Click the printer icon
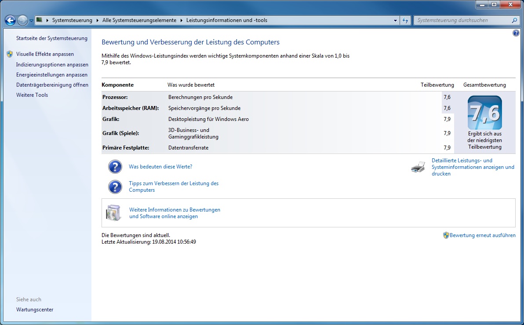Image resolution: width=524 pixels, height=325 pixels. click(418, 166)
